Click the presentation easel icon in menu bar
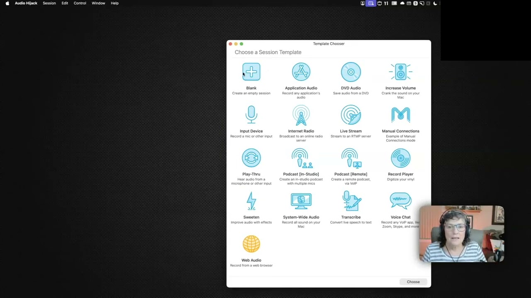 (x=379, y=3)
